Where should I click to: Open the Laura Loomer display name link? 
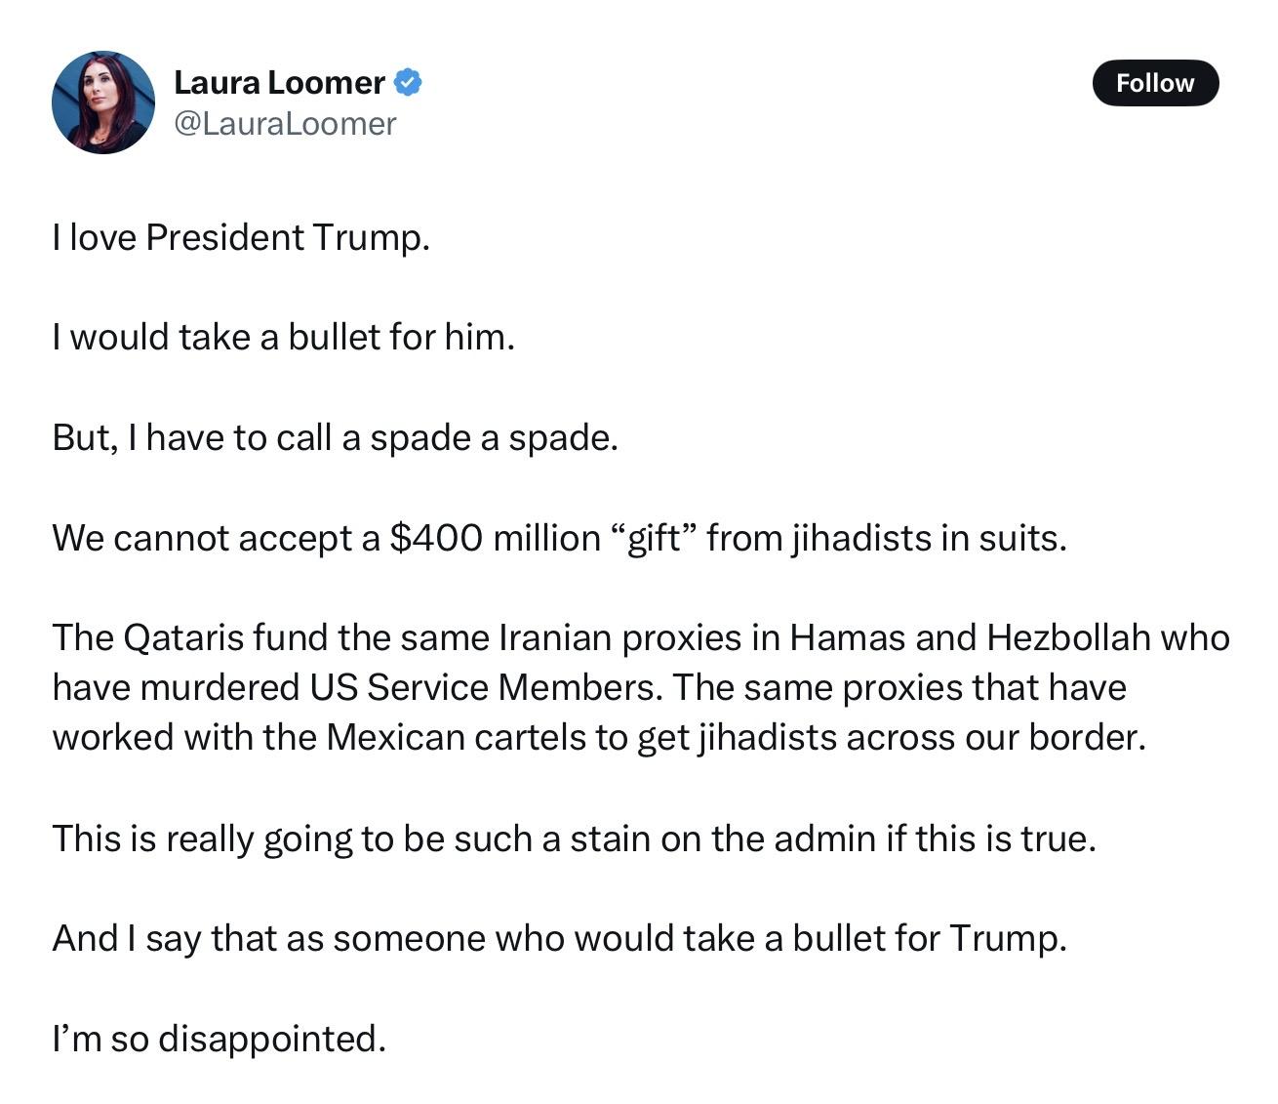click(x=279, y=83)
